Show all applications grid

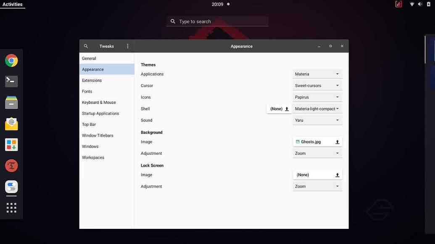11,208
